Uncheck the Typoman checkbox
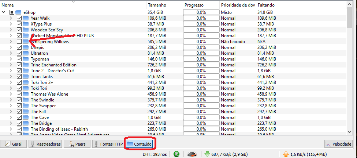Image resolution: width=357 pixels, height=158 pixels. click(19, 59)
